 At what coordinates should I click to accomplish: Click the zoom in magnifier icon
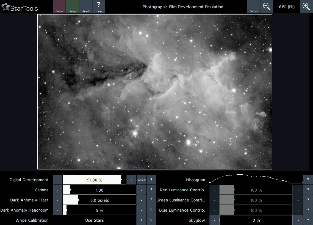coord(306,7)
